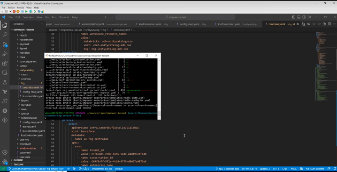
Task: Open the Virtual Machine Connection Media menu
Action: tap(21, 7)
